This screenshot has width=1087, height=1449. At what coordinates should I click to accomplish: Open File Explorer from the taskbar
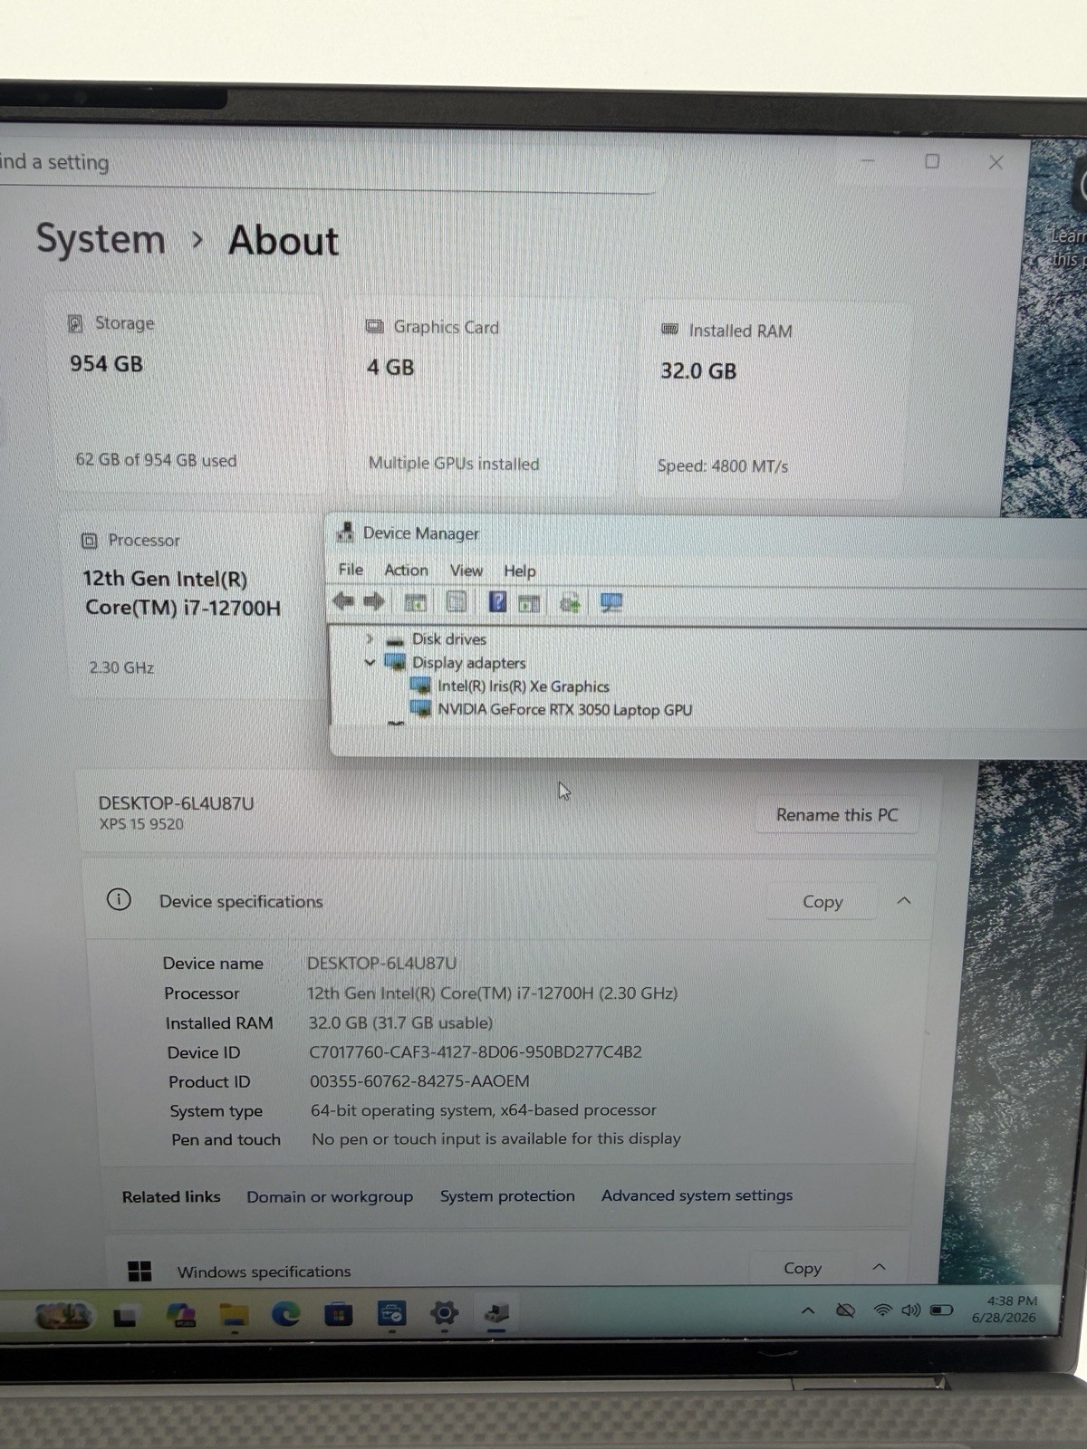pyautogui.click(x=235, y=1315)
